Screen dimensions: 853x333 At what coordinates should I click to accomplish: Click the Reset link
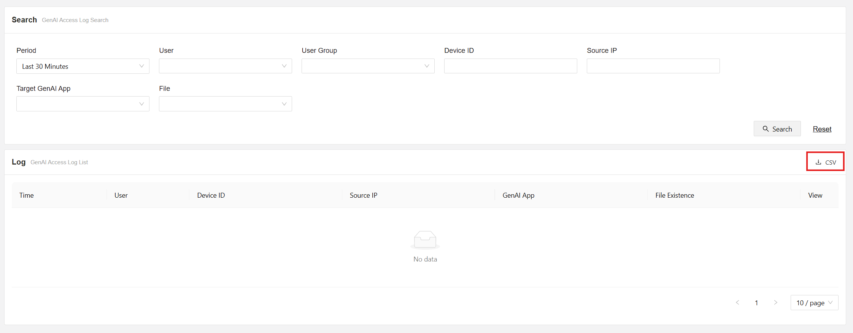click(x=822, y=129)
